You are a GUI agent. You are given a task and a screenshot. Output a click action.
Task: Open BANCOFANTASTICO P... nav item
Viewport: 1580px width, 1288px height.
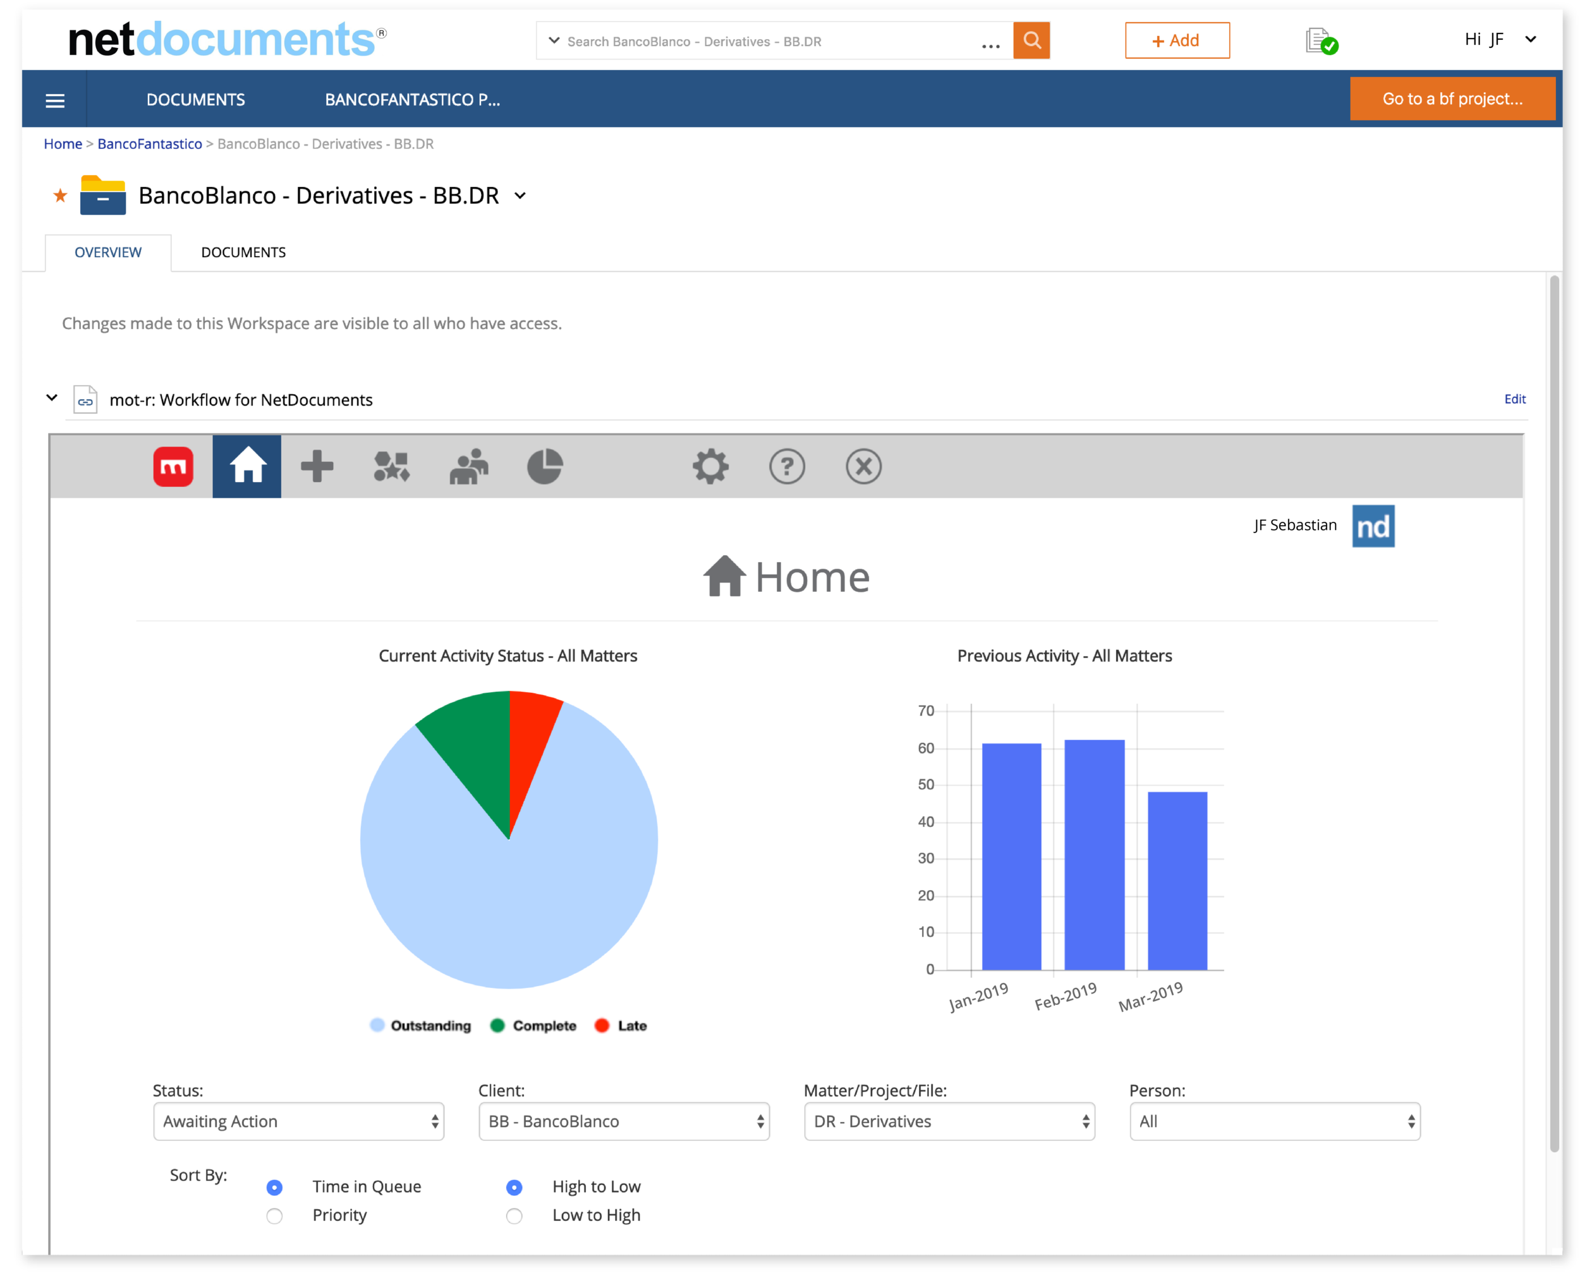click(x=413, y=99)
